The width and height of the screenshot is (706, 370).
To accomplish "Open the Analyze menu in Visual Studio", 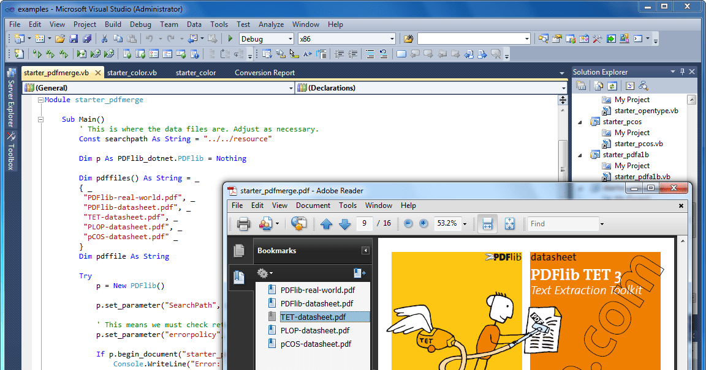I will pyautogui.click(x=271, y=24).
